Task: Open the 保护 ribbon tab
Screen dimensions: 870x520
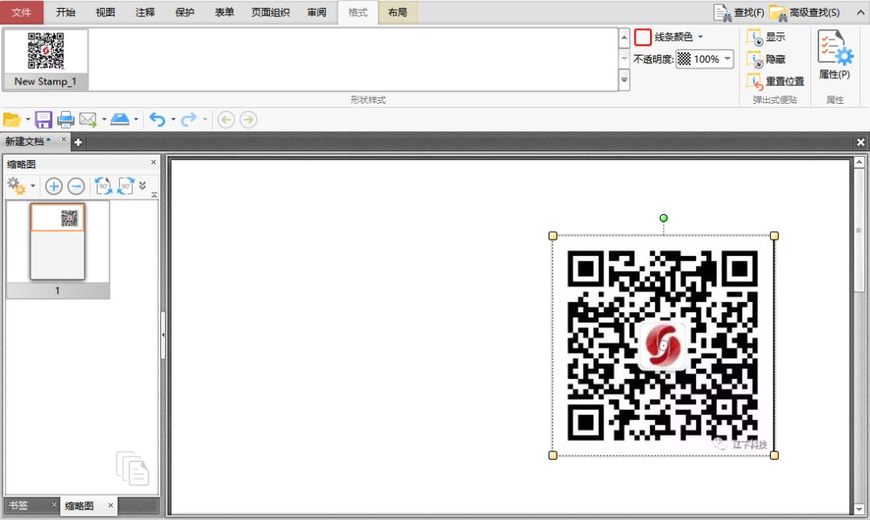Action: click(x=184, y=12)
